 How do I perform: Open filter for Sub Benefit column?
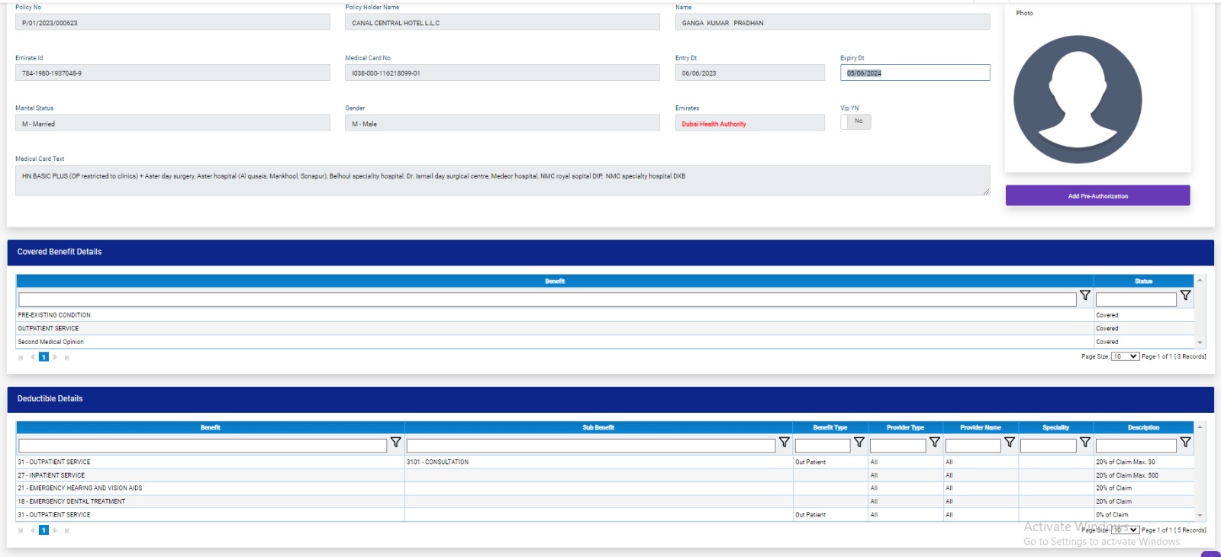tap(784, 443)
